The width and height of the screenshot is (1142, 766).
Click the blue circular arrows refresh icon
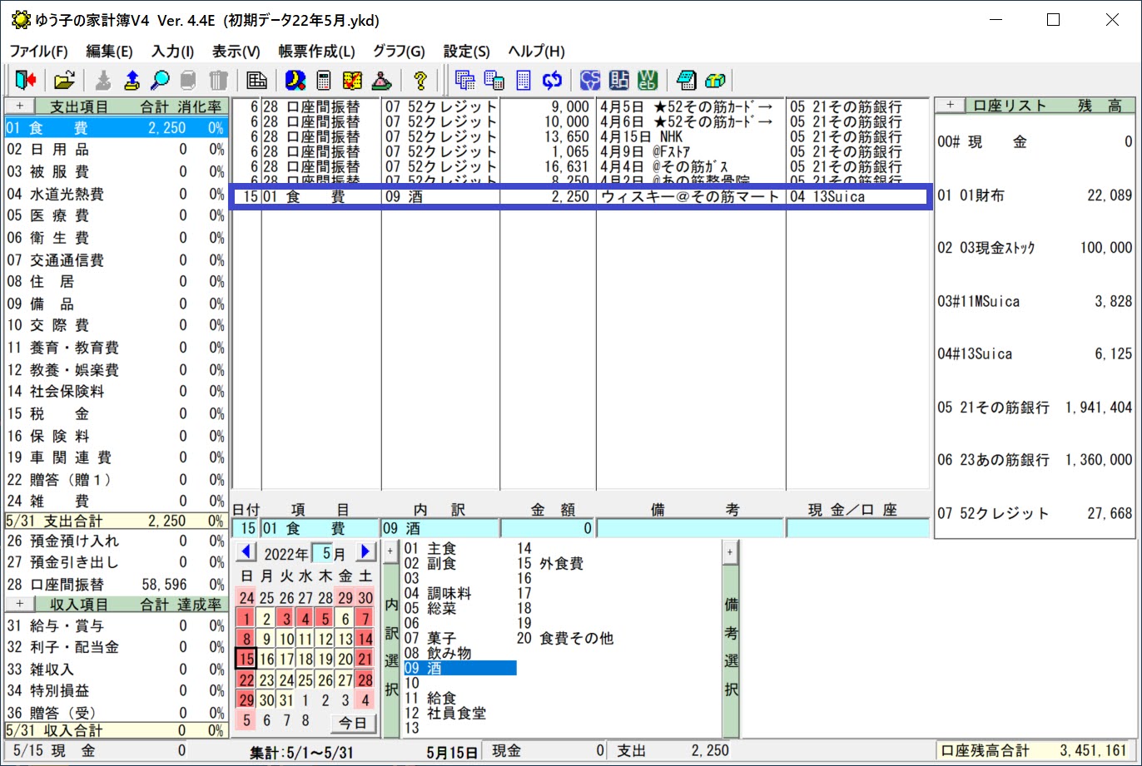tap(552, 81)
